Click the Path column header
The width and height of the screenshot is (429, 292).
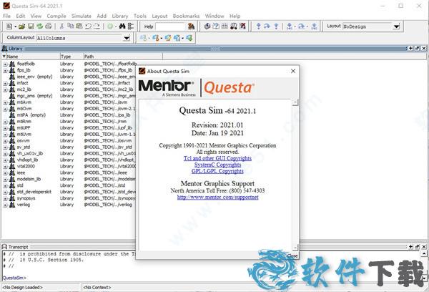click(x=123, y=57)
